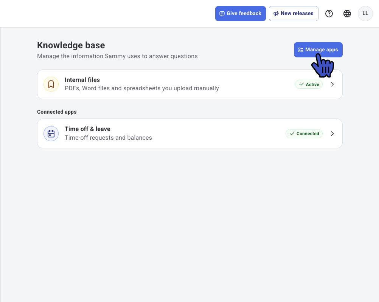379x302 pixels.
Task: Open the language globe icon
Action: pyautogui.click(x=347, y=14)
